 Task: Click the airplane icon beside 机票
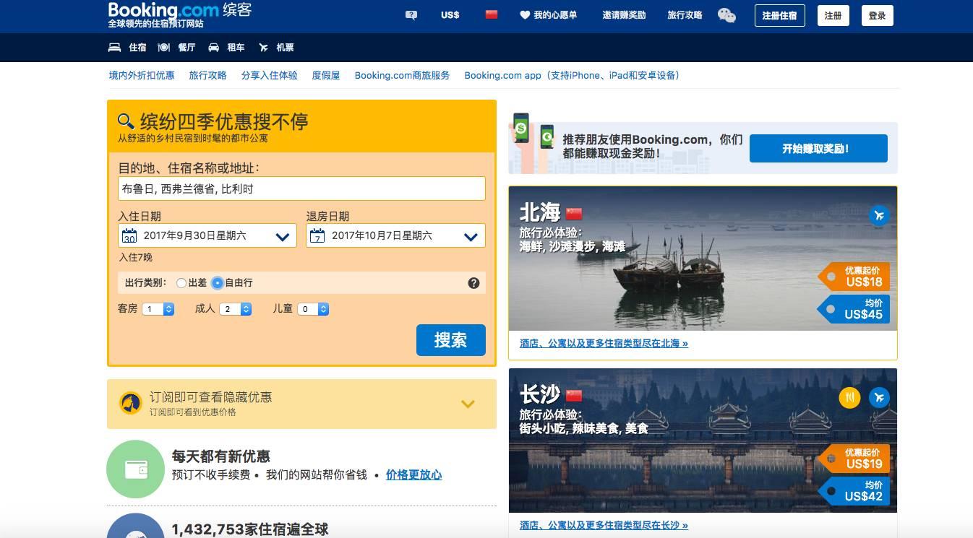pyautogui.click(x=263, y=48)
